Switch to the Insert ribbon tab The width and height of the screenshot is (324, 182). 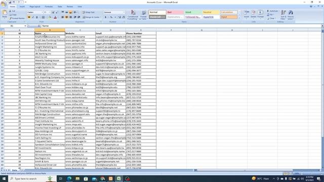tap(22, 7)
